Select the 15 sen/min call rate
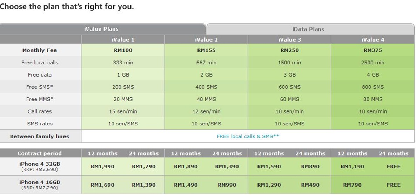 (123, 111)
